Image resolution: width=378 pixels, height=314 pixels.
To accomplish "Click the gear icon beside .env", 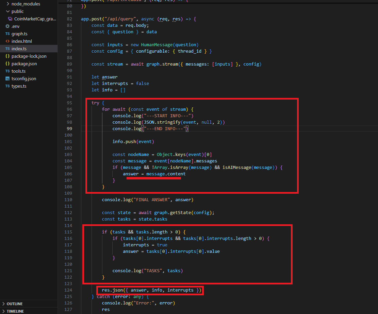I will [7, 26].
